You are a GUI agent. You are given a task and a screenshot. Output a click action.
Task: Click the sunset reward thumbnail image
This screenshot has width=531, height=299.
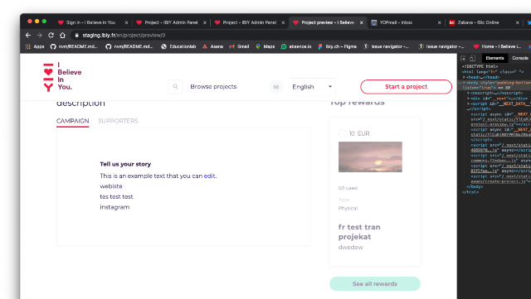point(370,157)
